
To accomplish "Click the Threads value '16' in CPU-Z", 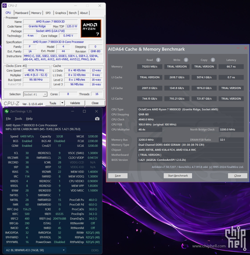I will (97, 94).
